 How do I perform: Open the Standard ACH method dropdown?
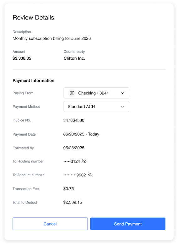point(96,106)
